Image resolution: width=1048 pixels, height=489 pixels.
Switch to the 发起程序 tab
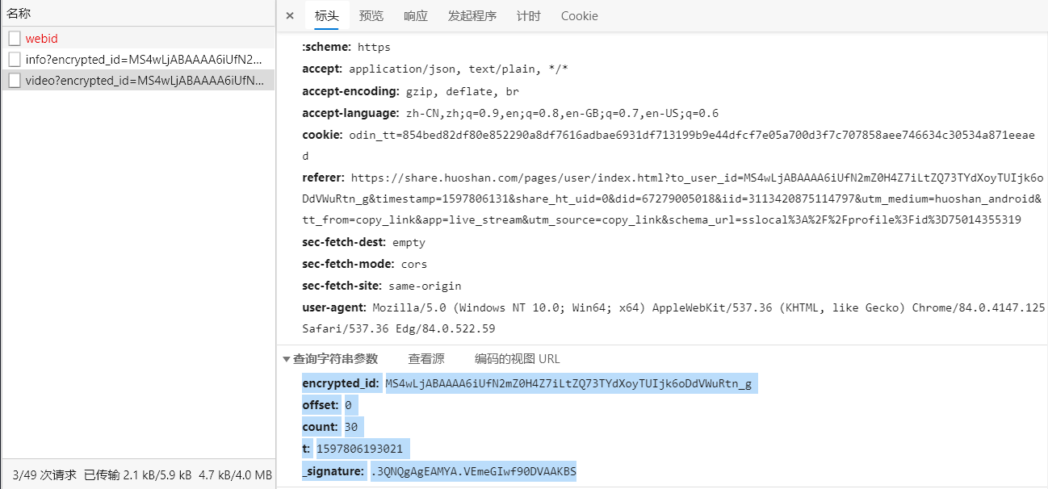(x=472, y=16)
